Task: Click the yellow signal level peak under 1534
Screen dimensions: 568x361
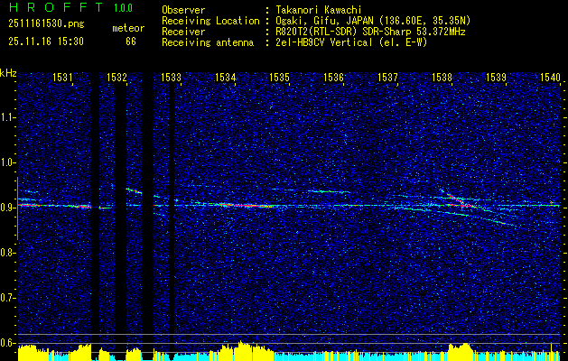Action: coord(240,349)
